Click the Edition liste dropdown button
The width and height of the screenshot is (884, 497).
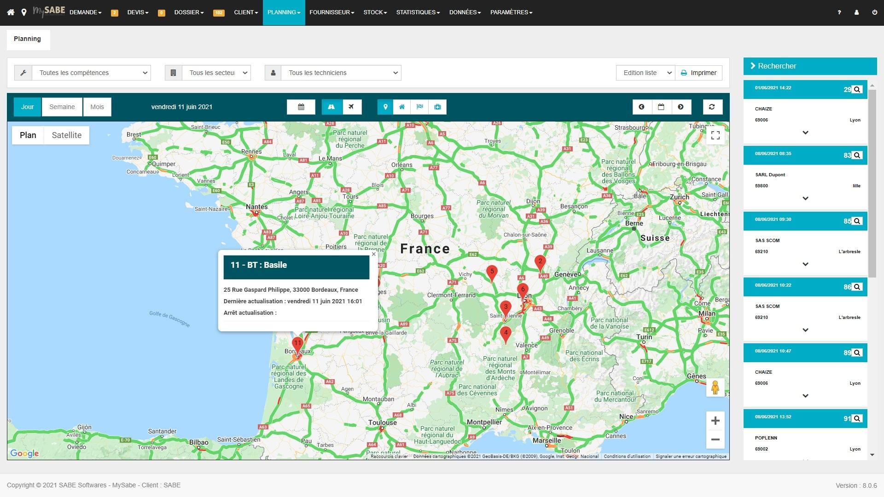pyautogui.click(x=646, y=72)
